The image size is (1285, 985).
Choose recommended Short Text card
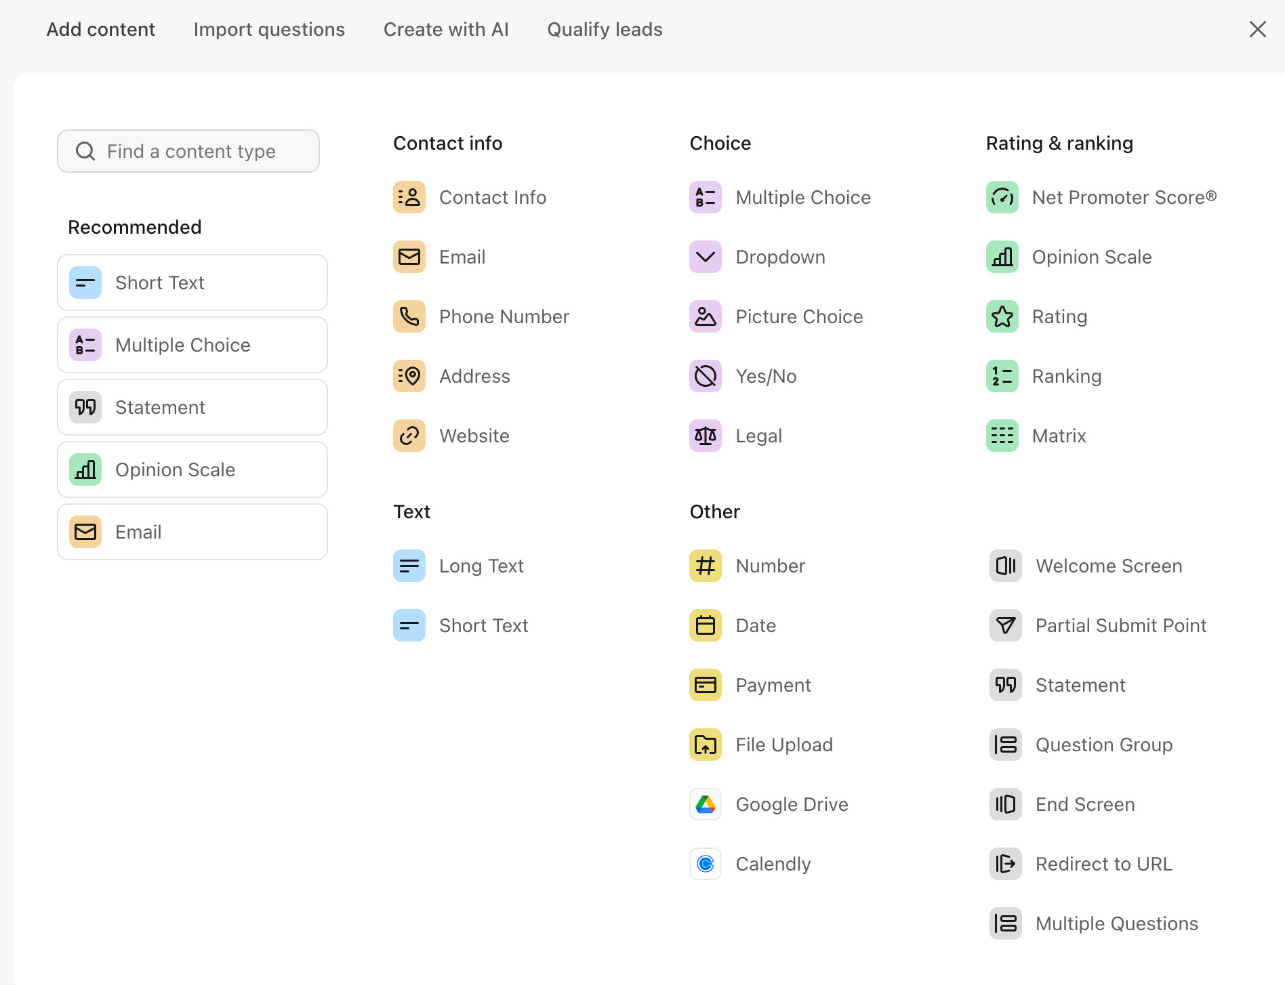(192, 282)
